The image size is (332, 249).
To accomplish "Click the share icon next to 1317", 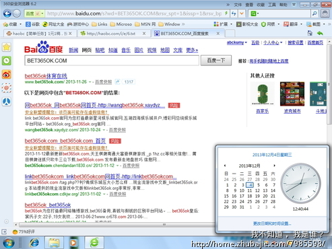I will [117, 82].
